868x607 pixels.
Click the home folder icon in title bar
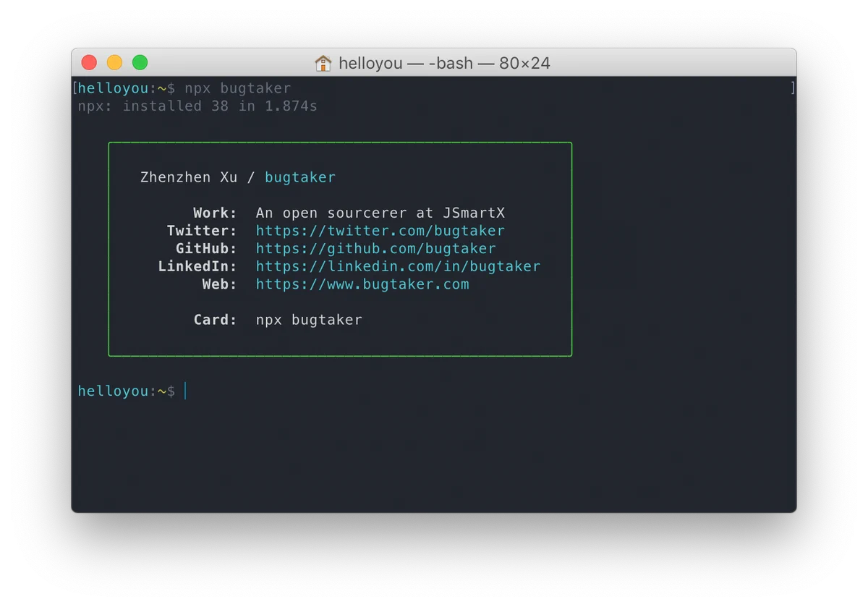(x=323, y=63)
